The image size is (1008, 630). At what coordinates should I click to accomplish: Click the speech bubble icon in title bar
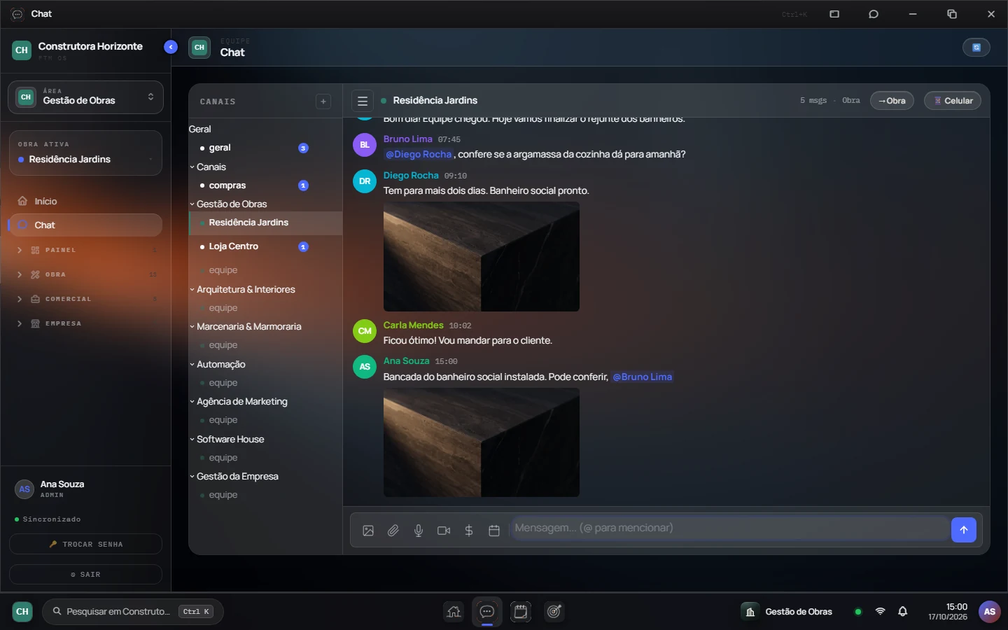(874, 14)
